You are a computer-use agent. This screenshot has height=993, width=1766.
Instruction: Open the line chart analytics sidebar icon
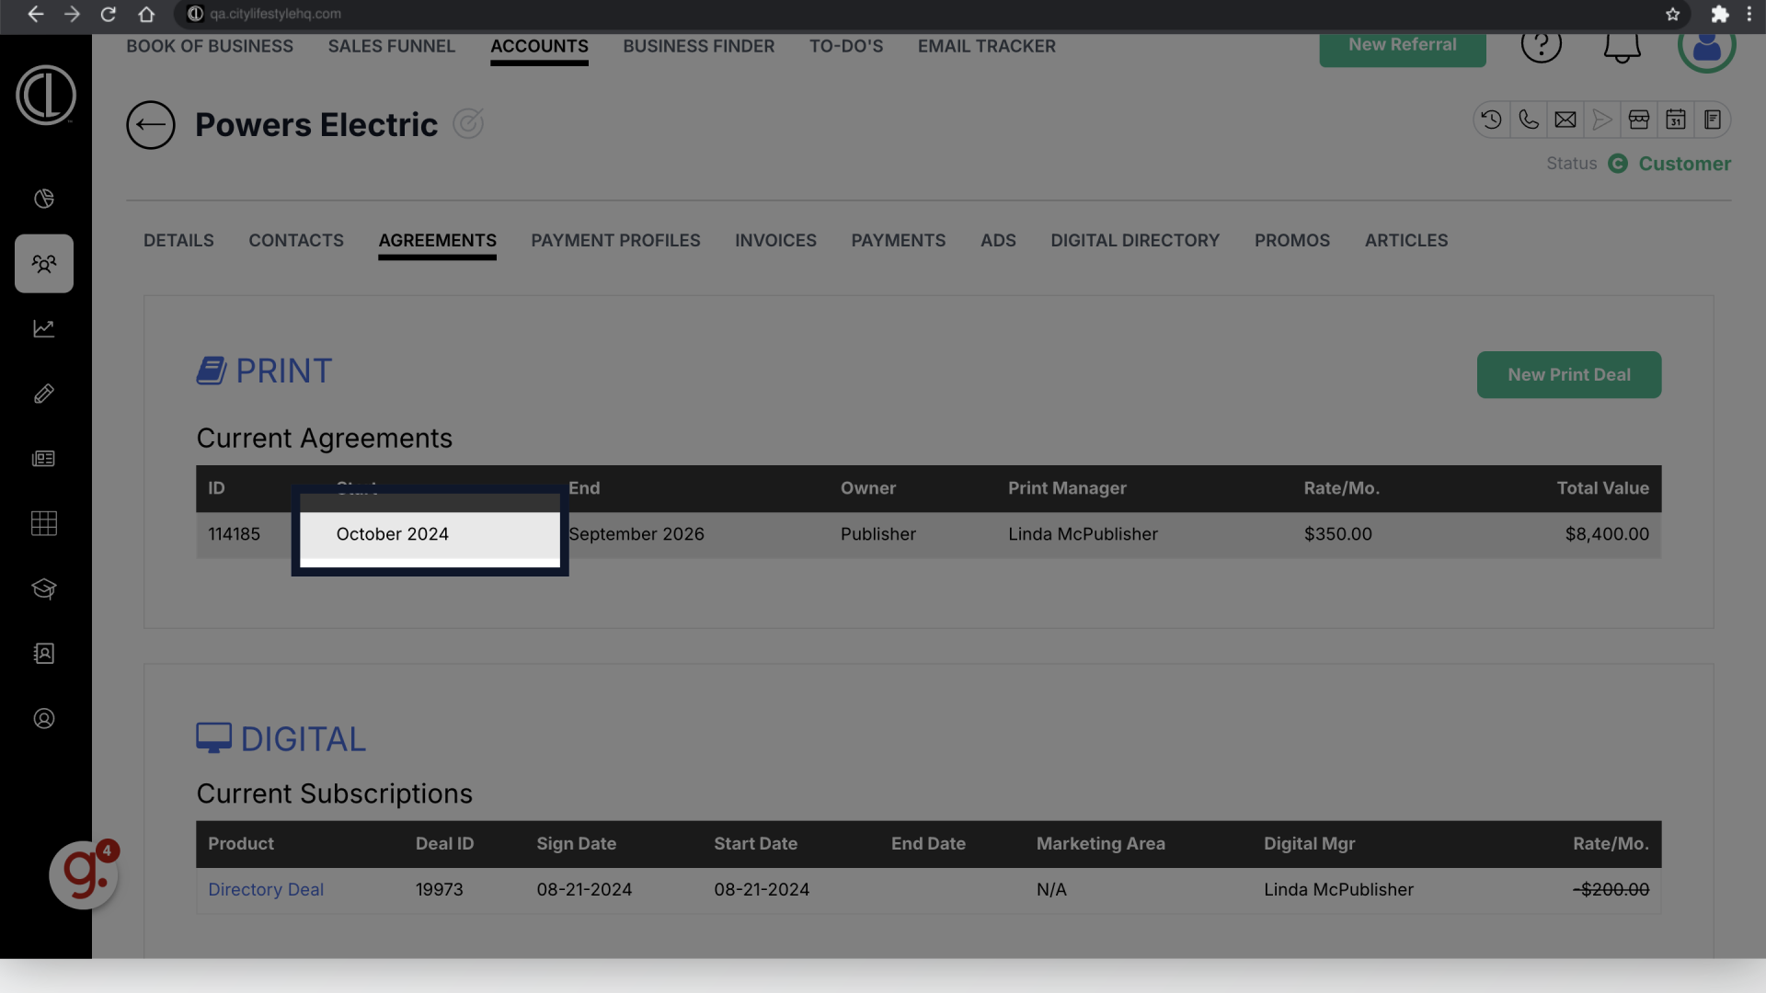click(x=44, y=328)
